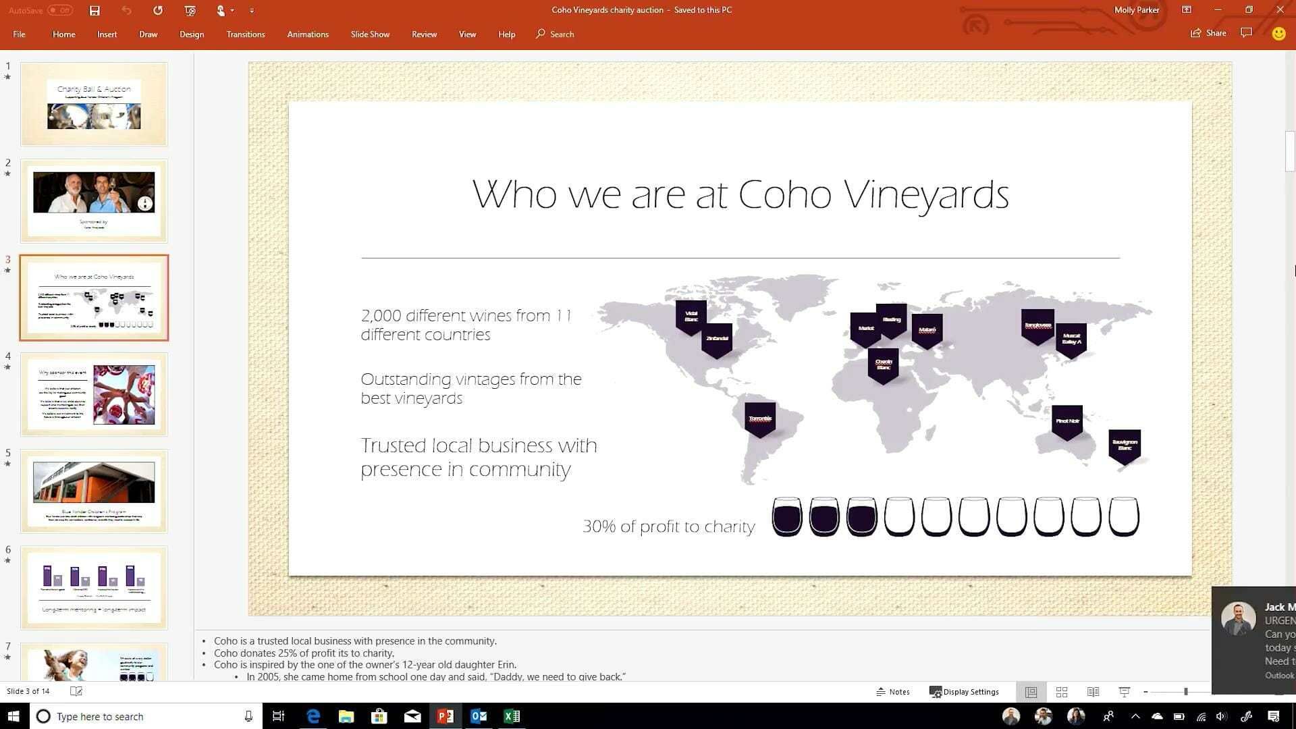Select slide 1 Charity Ball thumbnail
This screenshot has width=1296, height=729.
click(94, 104)
